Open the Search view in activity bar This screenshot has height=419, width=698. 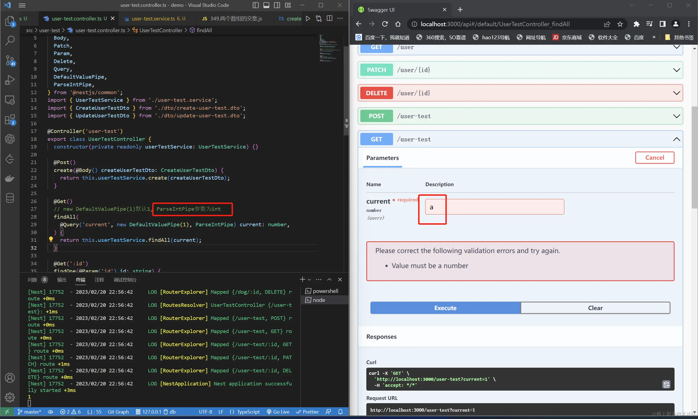[x=10, y=40]
